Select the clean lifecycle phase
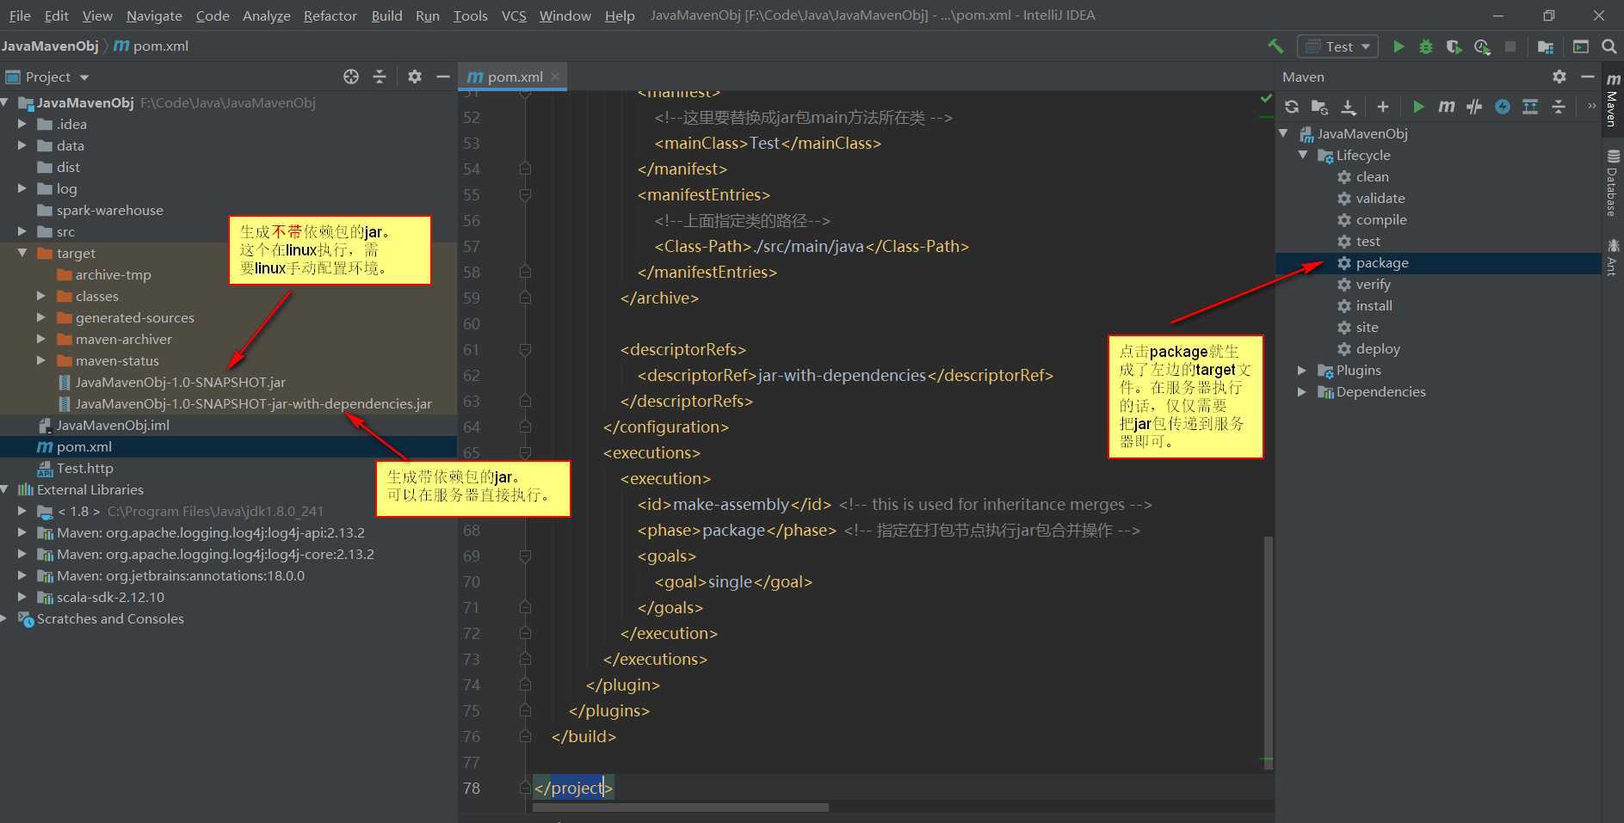This screenshot has width=1624, height=823. point(1372,176)
